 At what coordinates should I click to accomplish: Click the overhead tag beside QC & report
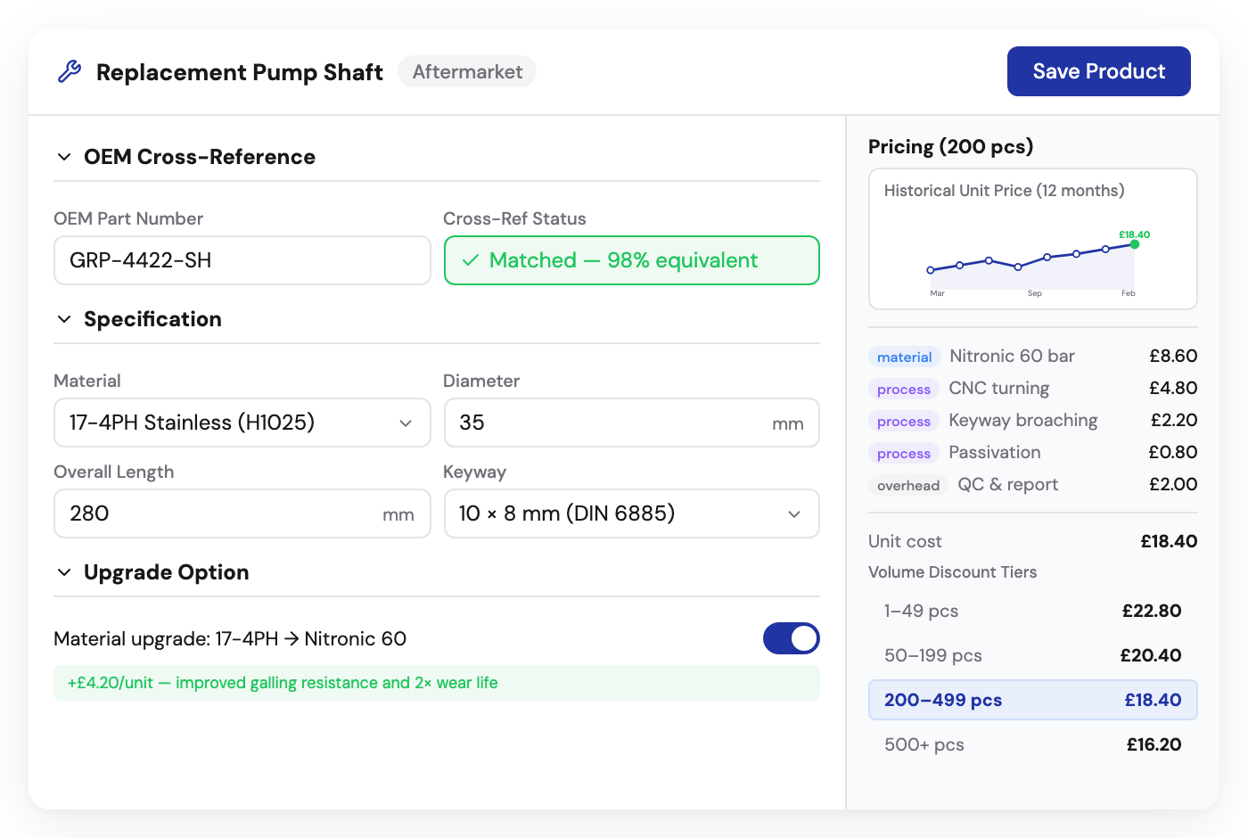coord(907,485)
